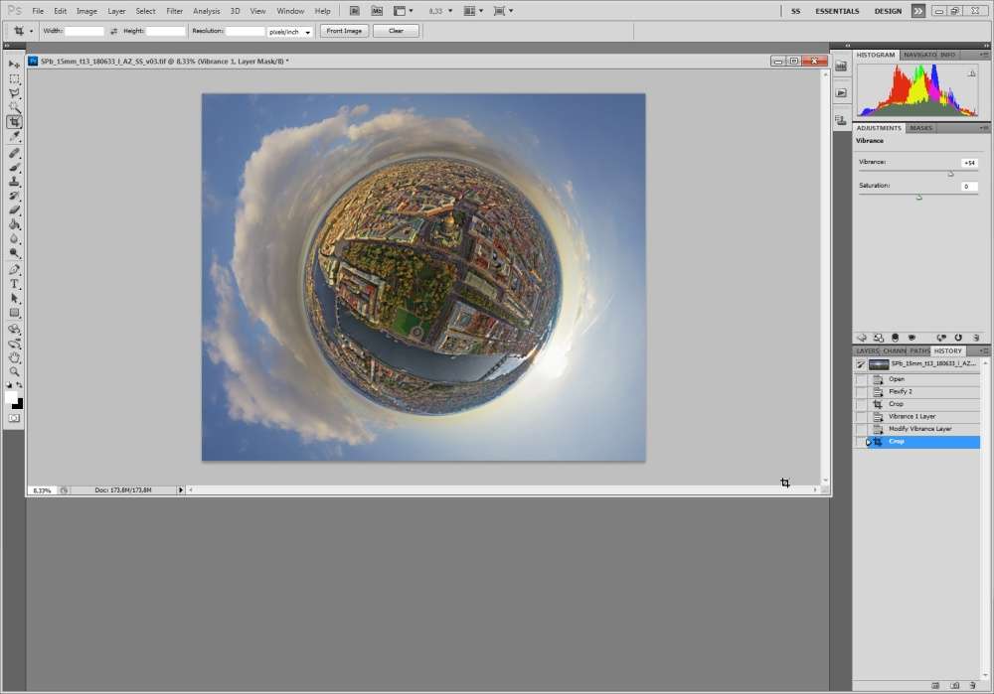
Task: Select the Lasso tool
Action: point(14,92)
